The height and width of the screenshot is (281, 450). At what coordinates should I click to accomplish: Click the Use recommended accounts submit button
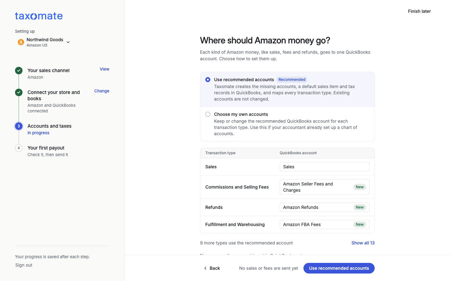coord(339,268)
